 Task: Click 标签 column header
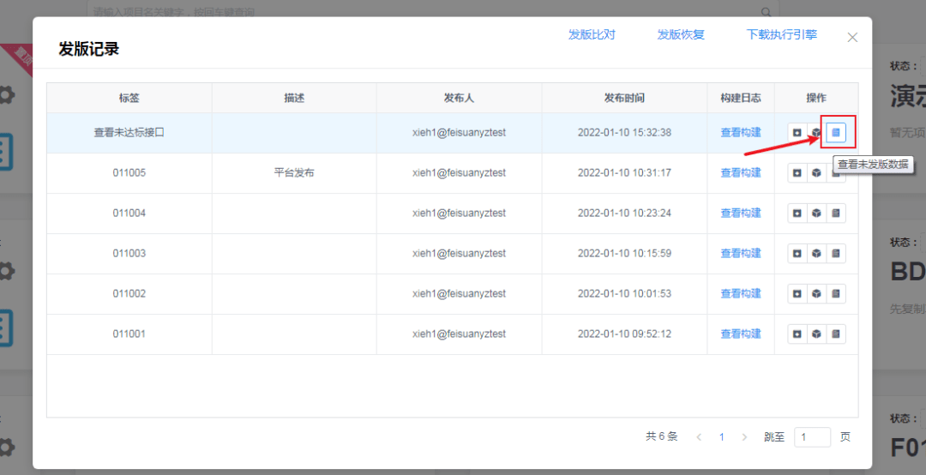tap(129, 98)
